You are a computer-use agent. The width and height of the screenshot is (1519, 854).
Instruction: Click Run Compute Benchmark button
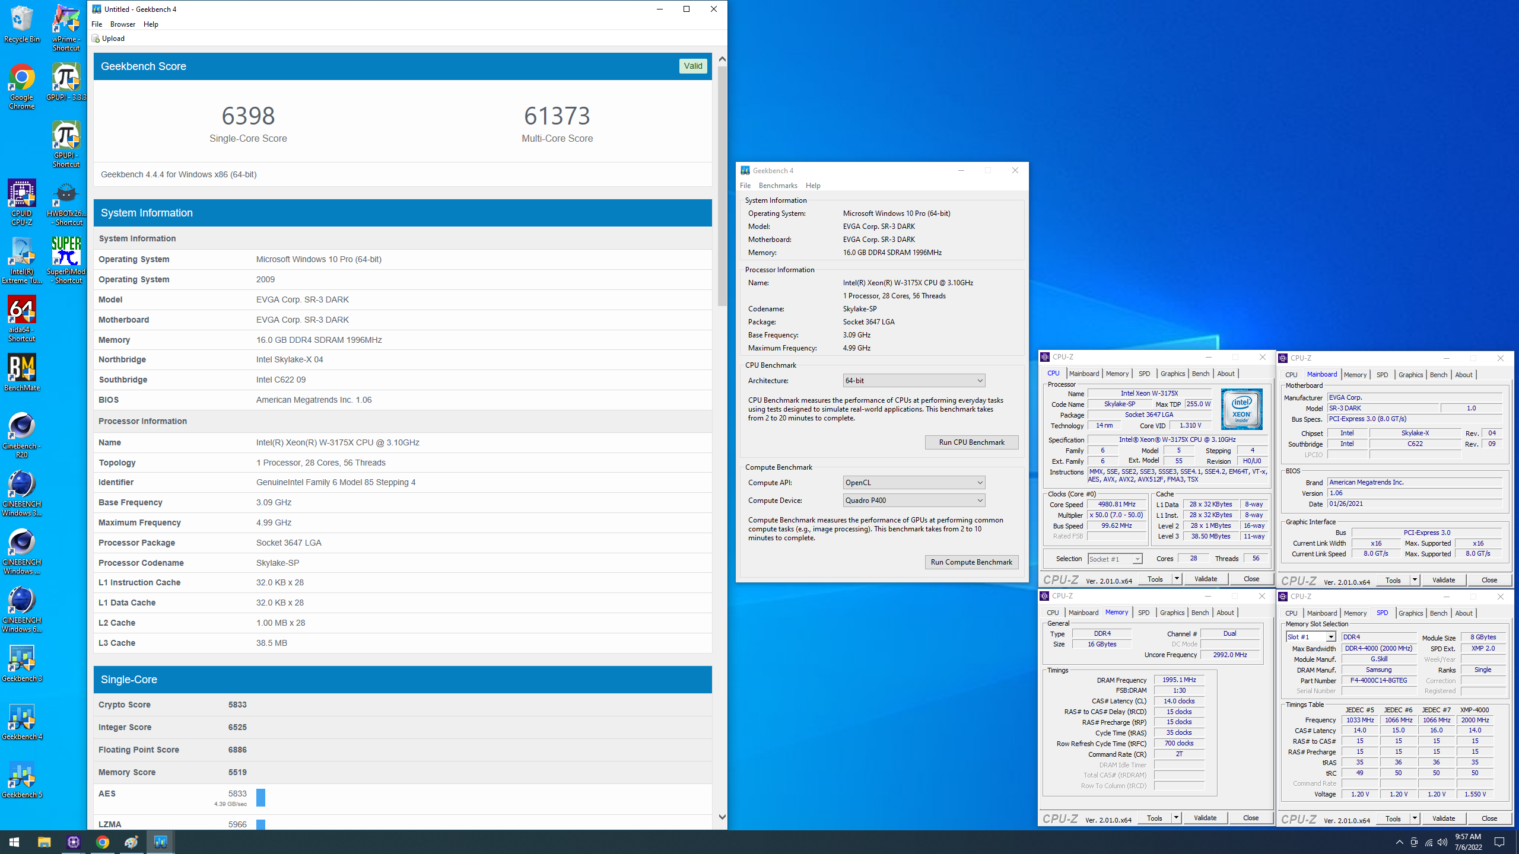[971, 562]
